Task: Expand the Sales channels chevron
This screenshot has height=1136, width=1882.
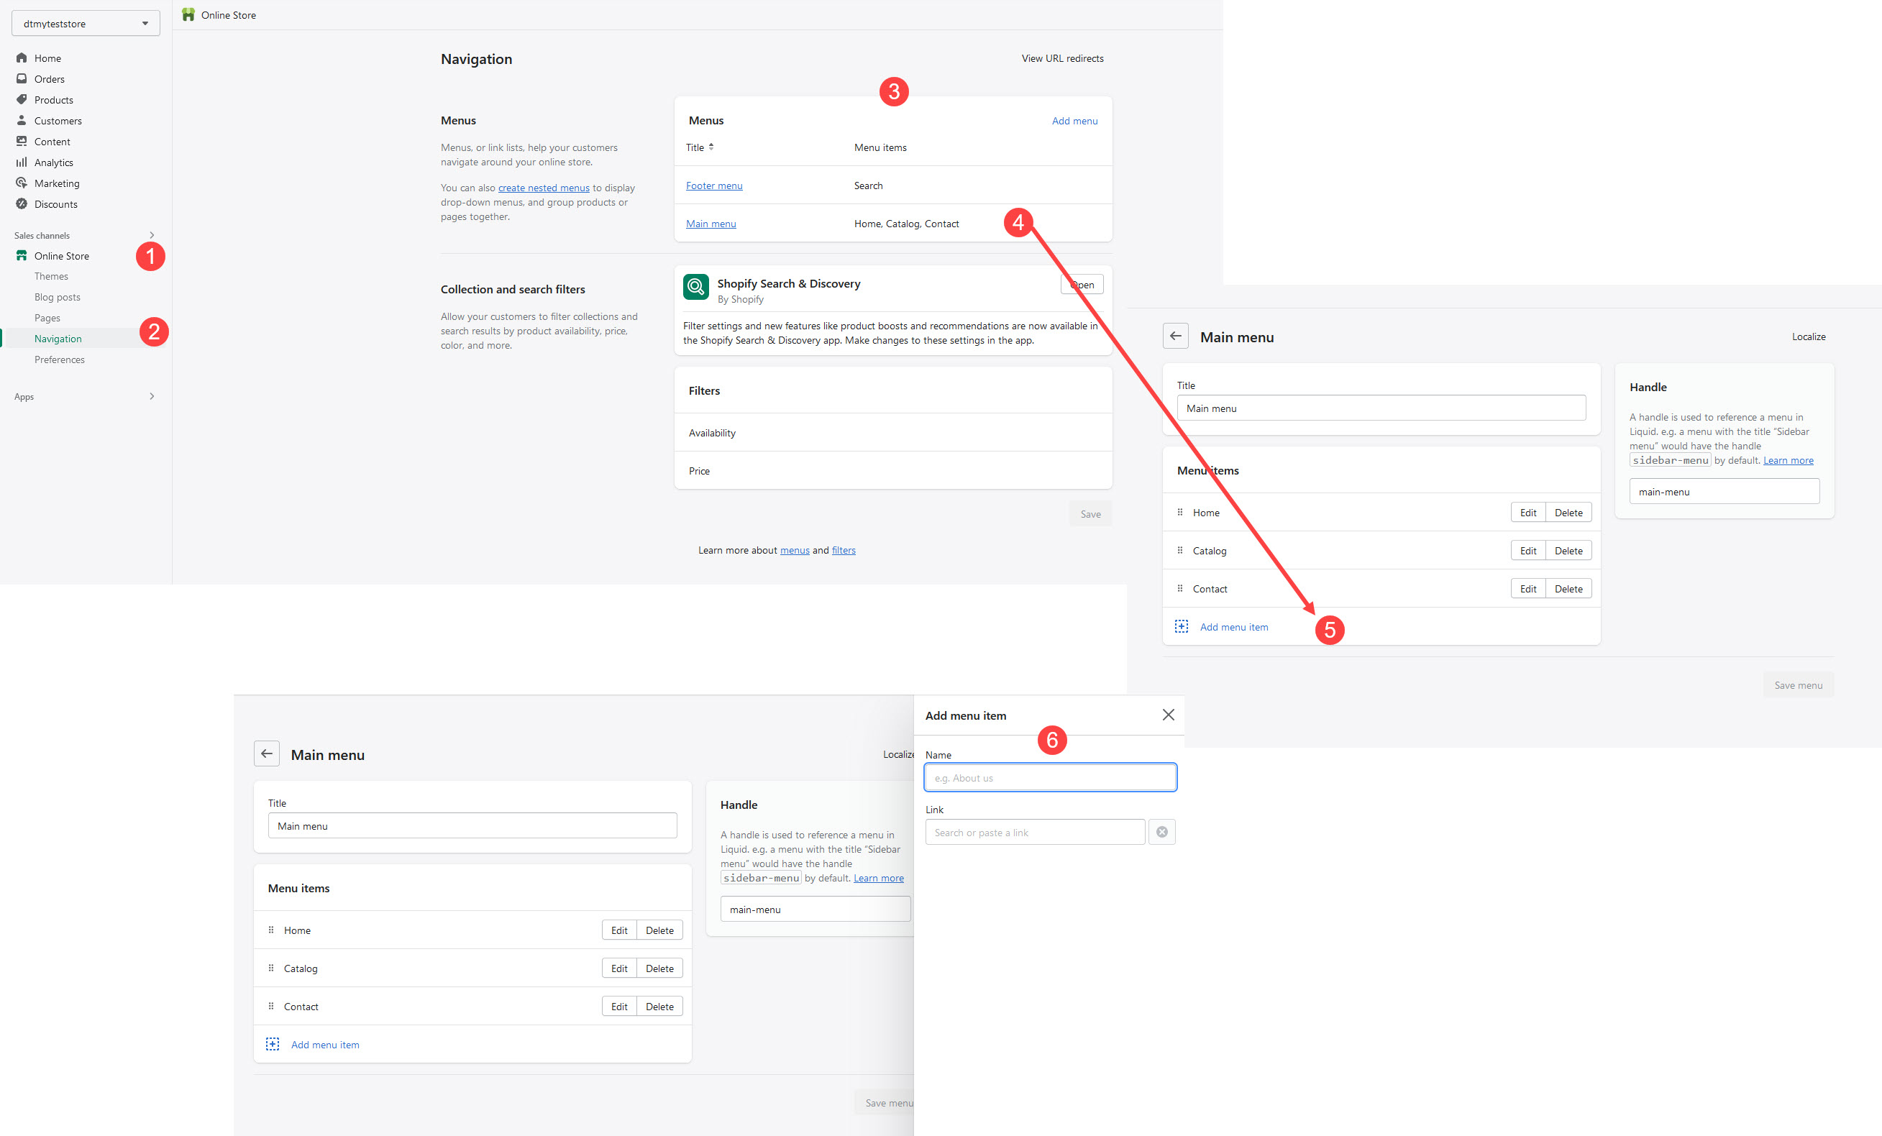Action: [152, 235]
